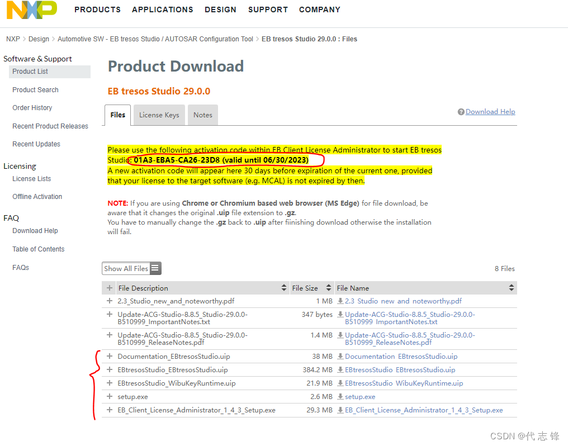
Task: Open the APPLICATIONS menu
Action: point(162,10)
